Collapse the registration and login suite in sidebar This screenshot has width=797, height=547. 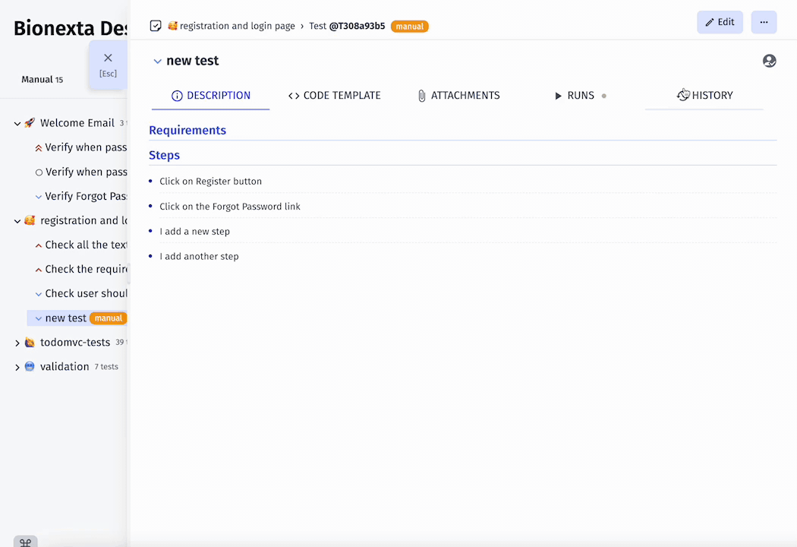click(x=17, y=221)
